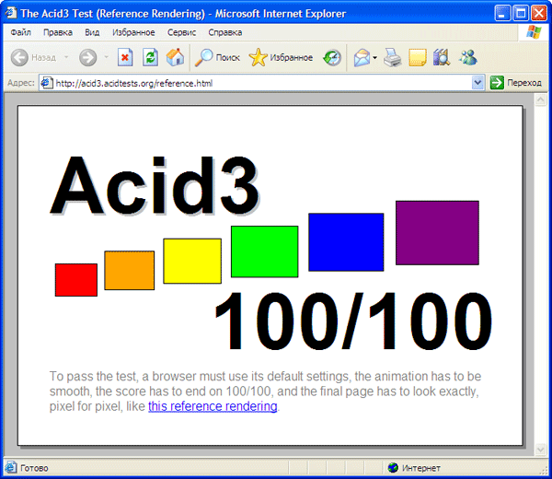This screenshot has height=479, width=552.
Task: Open the address bar URL dropdown
Action: pos(477,83)
